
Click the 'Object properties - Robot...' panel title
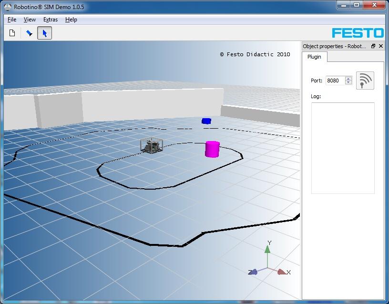335,46
